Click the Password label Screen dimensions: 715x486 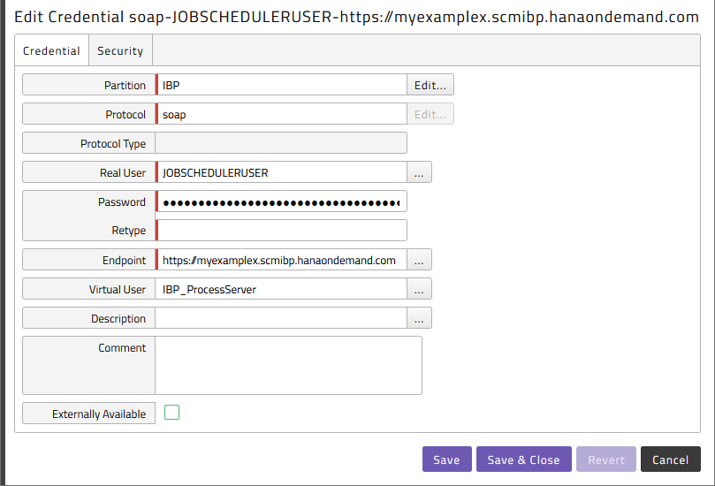pyautogui.click(x=122, y=202)
